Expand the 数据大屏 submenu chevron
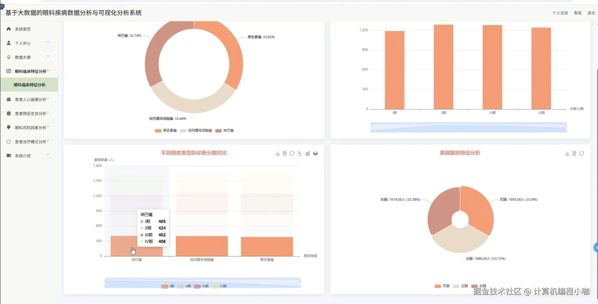 pos(48,56)
